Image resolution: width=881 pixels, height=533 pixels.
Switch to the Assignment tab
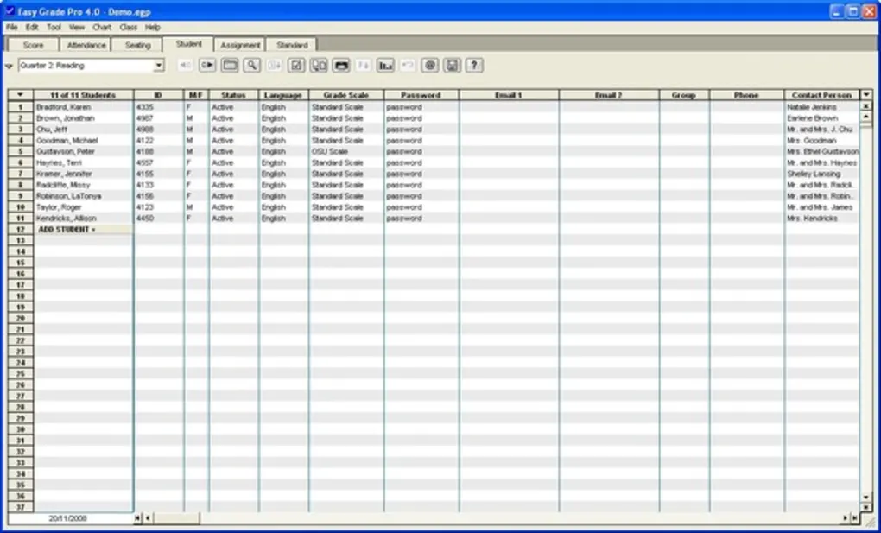pyautogui.click(x=240, y=45)
